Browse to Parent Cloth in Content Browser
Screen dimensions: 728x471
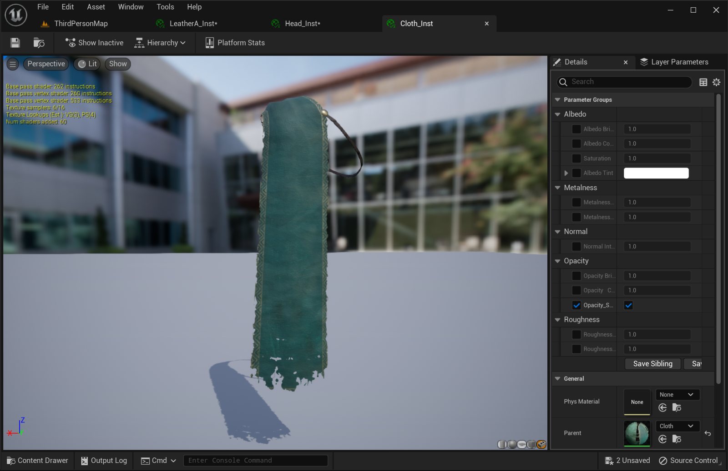[x=677, y=439]
